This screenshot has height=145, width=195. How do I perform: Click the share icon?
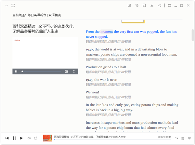pos(159,6)
